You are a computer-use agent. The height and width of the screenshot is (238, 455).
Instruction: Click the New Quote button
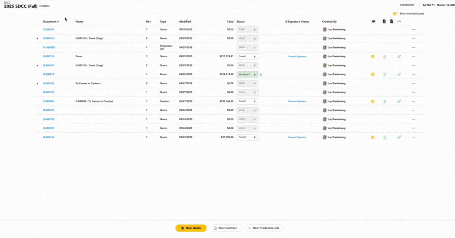(x=191, y=228)
